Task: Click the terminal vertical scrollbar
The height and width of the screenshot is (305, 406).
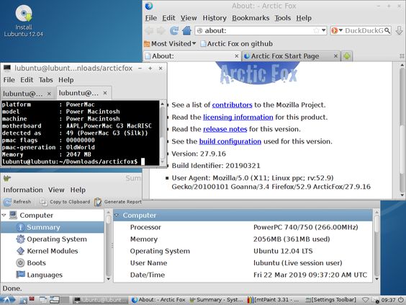Action: (x=163, y=133)
